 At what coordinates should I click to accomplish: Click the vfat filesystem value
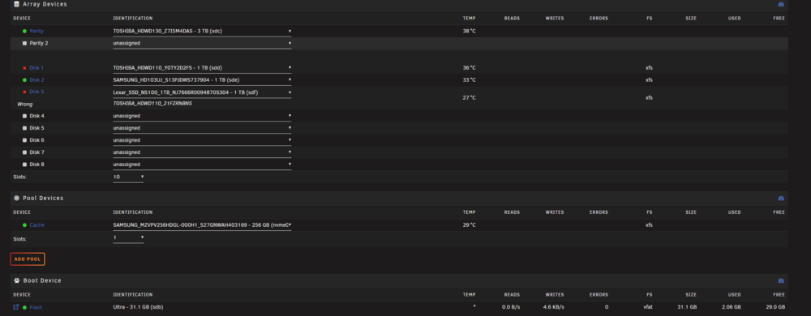[x=648, y=307]
